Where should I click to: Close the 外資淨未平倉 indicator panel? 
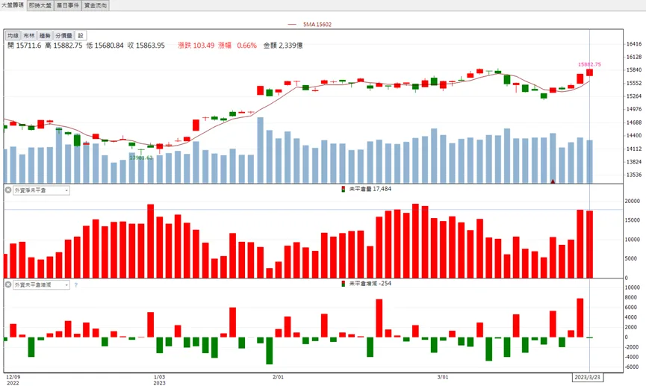(x=7, y=190)
